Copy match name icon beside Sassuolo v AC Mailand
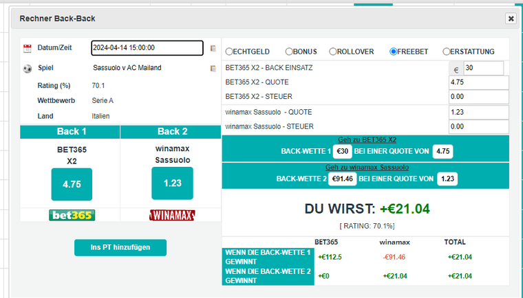 click(213, 68)
